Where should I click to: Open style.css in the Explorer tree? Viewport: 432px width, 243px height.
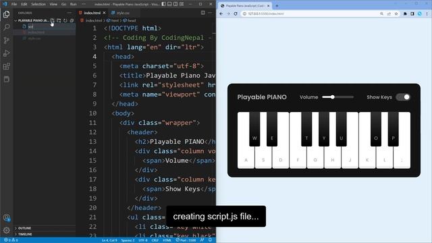(34, 38)
